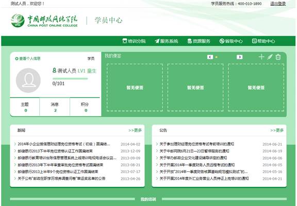
Task: Go to previous notes page arrow
Action: point(210,57)
